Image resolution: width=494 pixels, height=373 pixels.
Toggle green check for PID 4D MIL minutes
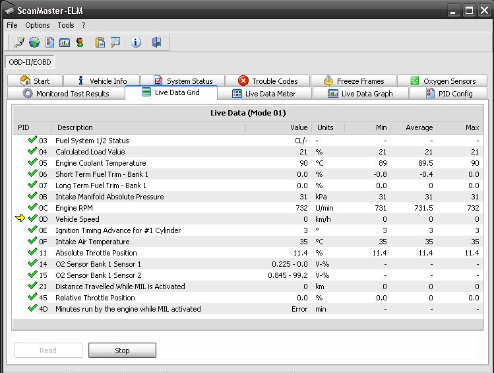click(32, 308)
